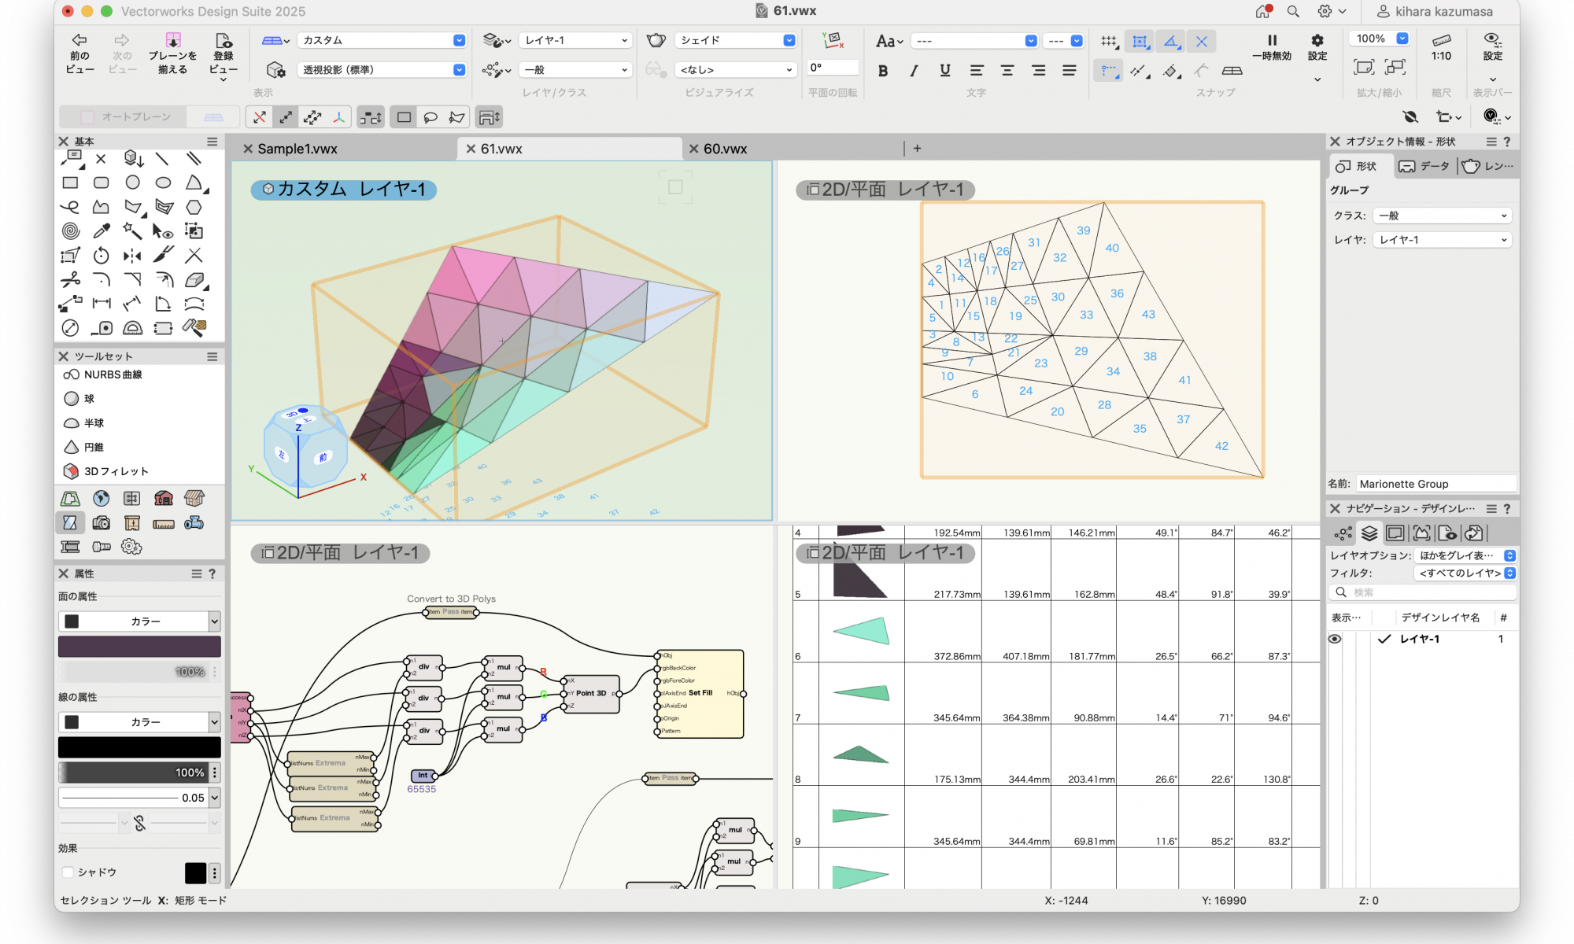Select the Eyedropper tool
The width and height of the screenshot is (1574, 944).
pyautogui.click(x=102, y=231)
